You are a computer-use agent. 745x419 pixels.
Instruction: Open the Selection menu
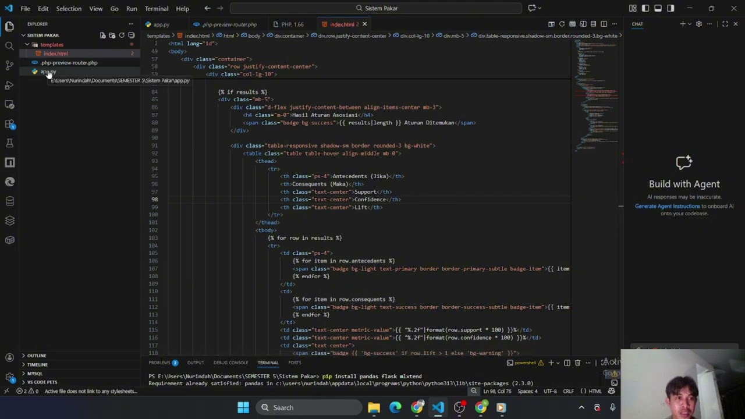point(69,9)
